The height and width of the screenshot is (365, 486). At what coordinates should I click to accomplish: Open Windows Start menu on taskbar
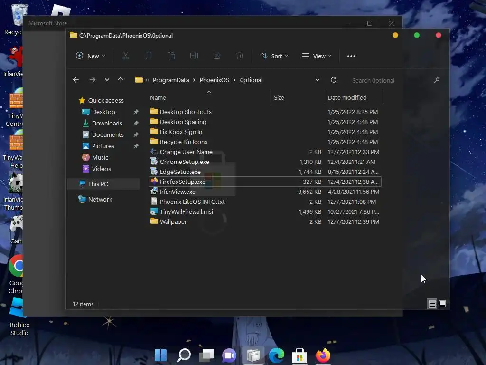point(160,355)
